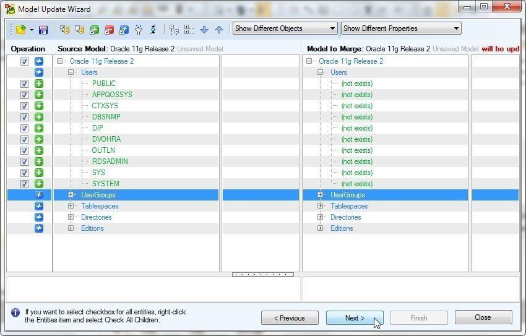The height and width of the screenshot is (336, 526).
Task: Click the dotted splitter grip below the panes
Action: [262, 274]
